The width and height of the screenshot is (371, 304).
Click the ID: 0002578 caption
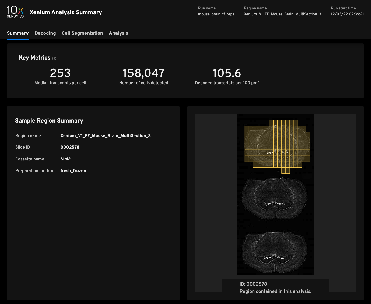click(253, 284)
